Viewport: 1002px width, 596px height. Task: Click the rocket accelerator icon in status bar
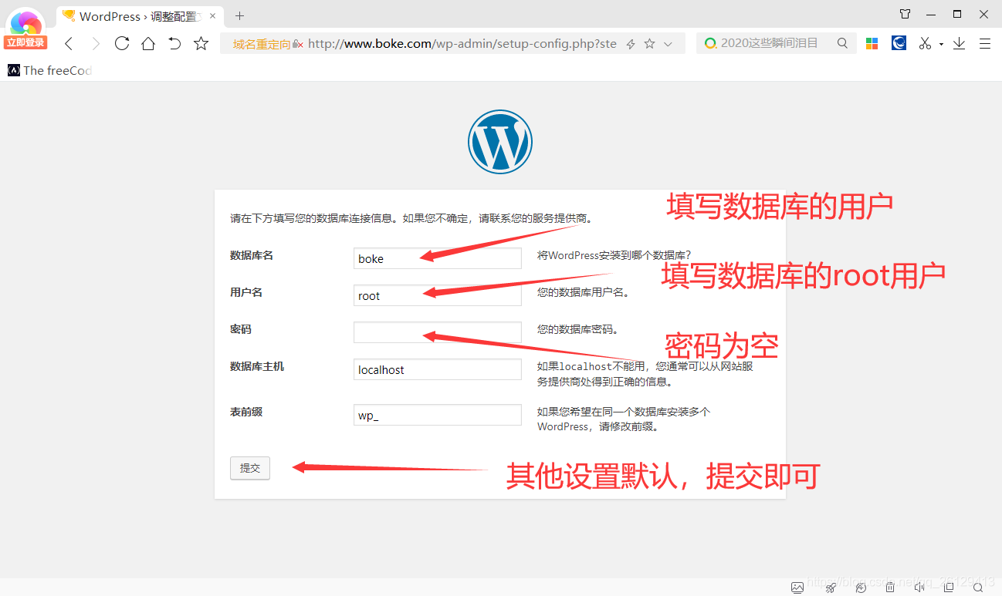pos(831,588)
